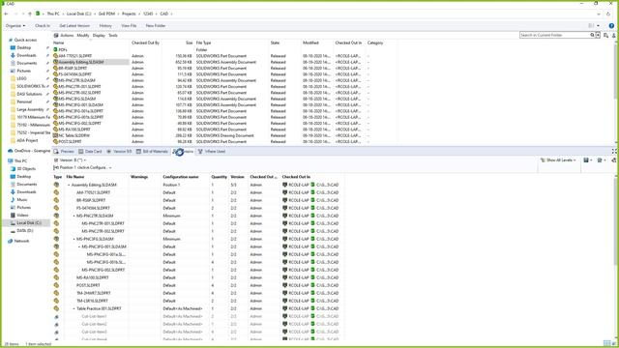Click the type icon of Assembly Editing.SLDASM in Contains
The width and height of the screenshot is (619, 348).
pyautogui.click(x=56, y=185)
